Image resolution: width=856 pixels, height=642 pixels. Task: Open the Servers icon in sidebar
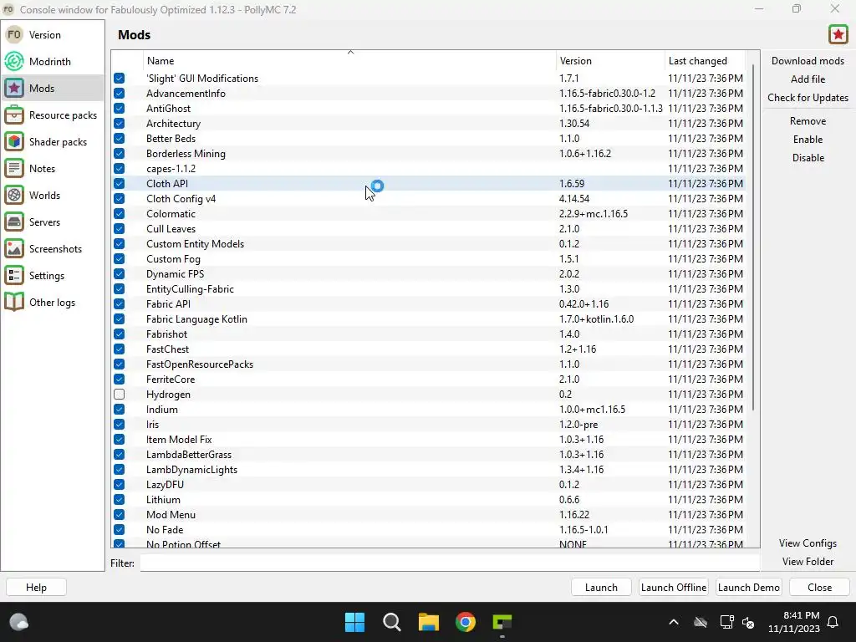pos(14,222)
